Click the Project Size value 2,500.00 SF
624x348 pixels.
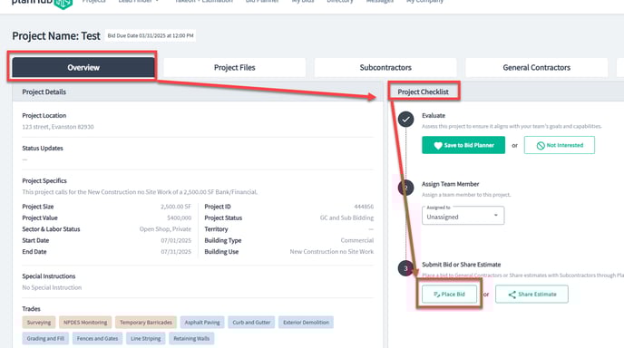176,207
